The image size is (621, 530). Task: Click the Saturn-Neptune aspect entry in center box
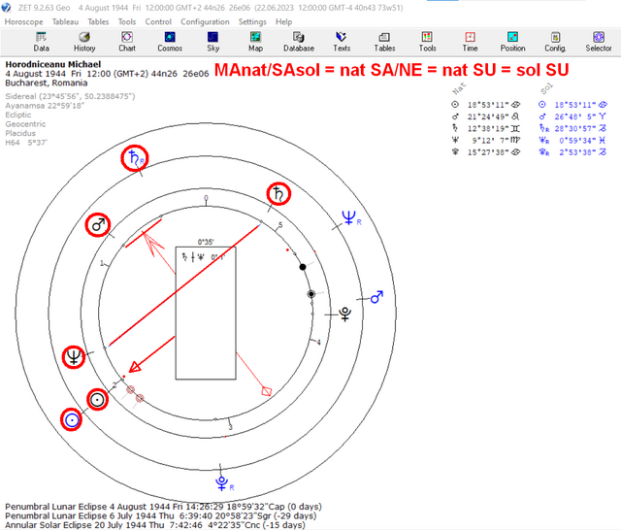203,257
